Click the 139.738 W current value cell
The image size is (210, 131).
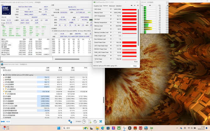tap(43, 92)
